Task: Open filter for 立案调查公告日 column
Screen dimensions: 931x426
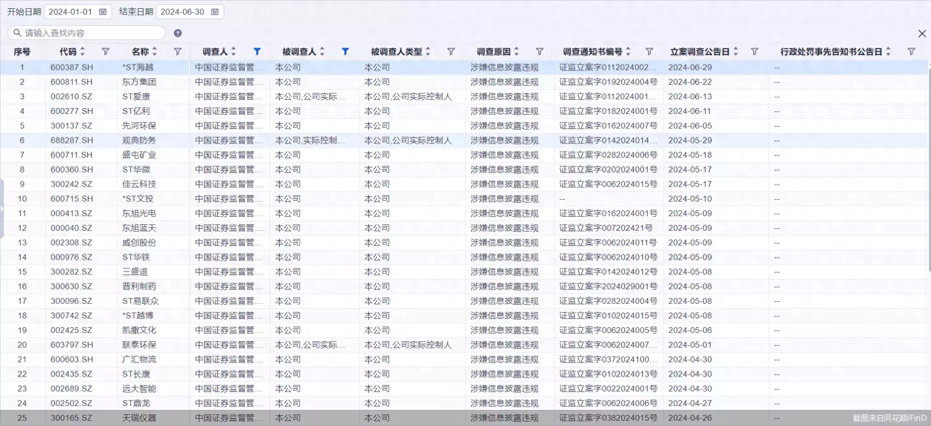Action: point(755,51)
